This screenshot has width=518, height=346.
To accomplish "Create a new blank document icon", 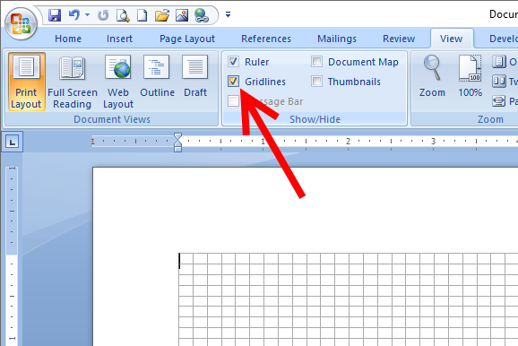I will (142, 15).
